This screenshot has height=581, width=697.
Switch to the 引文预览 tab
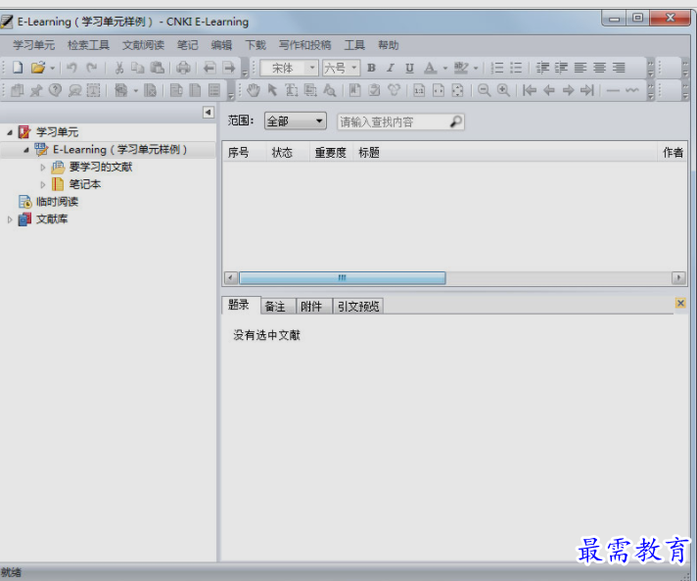click(358, 306)
